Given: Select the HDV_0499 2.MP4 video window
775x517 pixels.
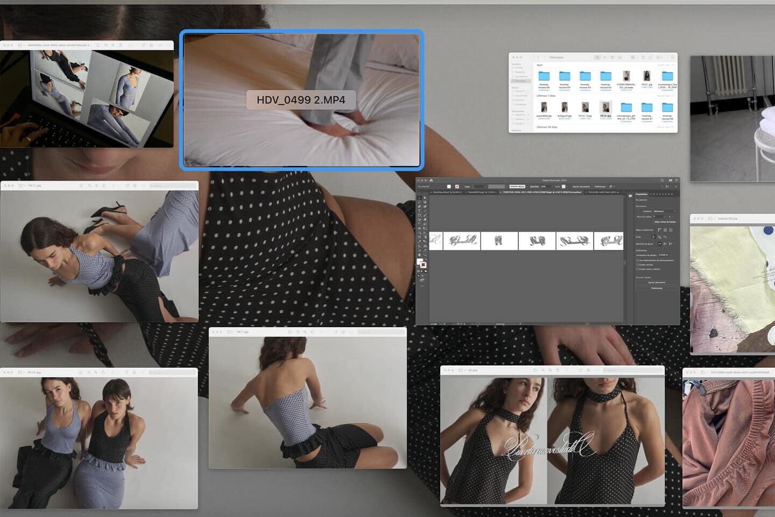Looking at the screenshot, I should [x=301, y=100].
